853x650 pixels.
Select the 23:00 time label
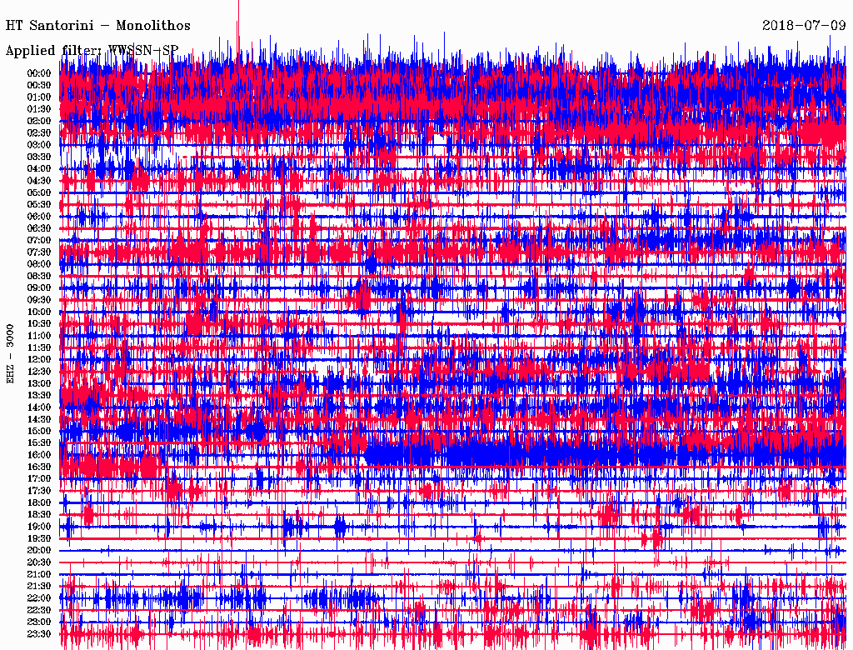[x=39, y=622]
